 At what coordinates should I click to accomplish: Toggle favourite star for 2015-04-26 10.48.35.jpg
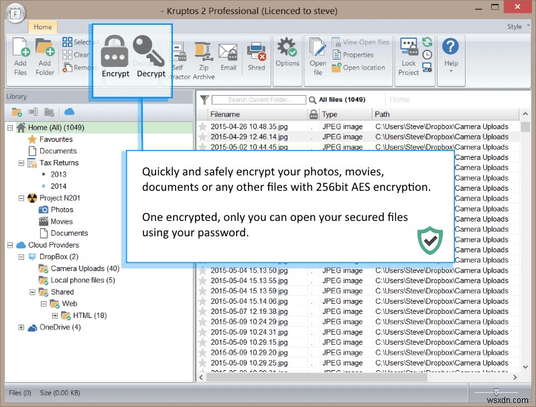point(203,127)
